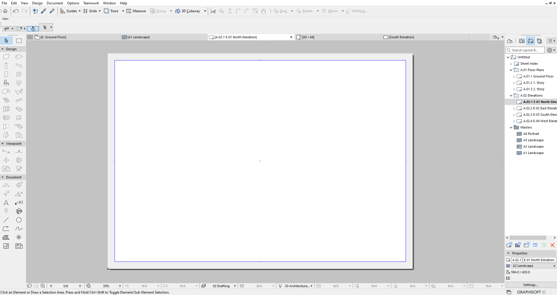The image size is (557, 295).
Task: Select the Text tool
Action: [x=6, y=203]
